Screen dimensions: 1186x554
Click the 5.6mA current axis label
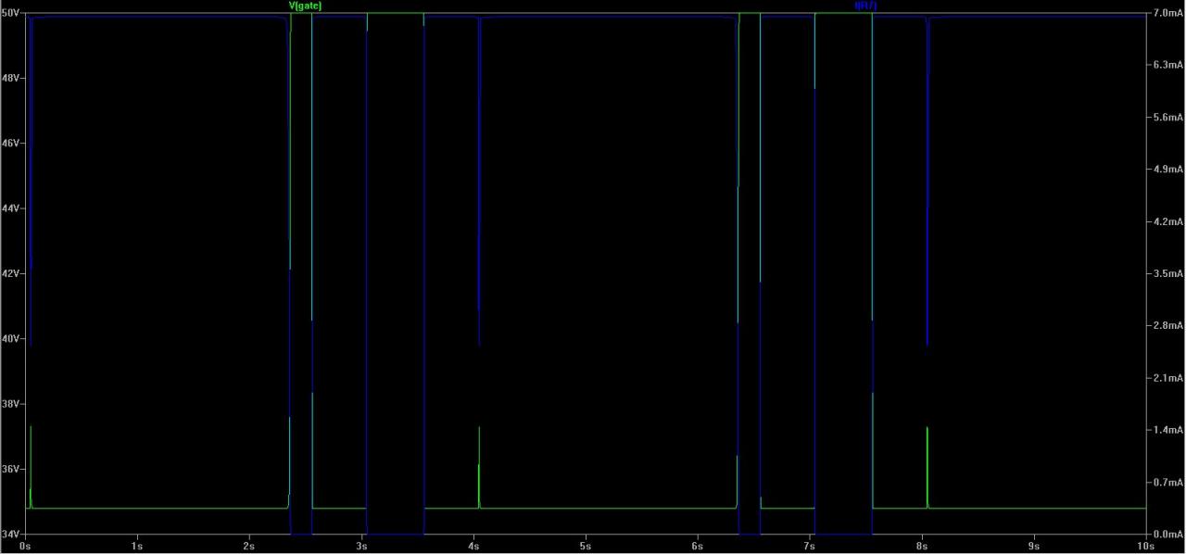pos(1168,118)
